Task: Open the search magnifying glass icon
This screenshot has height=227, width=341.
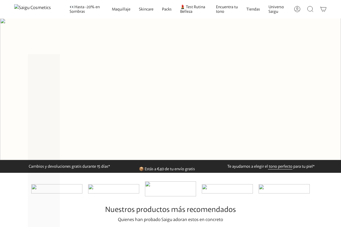Action: [310, 9]
